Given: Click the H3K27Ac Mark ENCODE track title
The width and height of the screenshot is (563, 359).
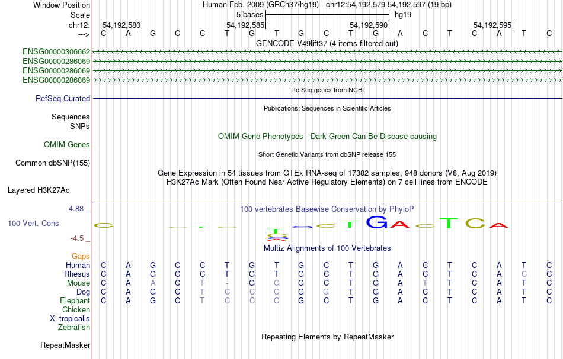Looking at the screenshot, I should [327, 182].
